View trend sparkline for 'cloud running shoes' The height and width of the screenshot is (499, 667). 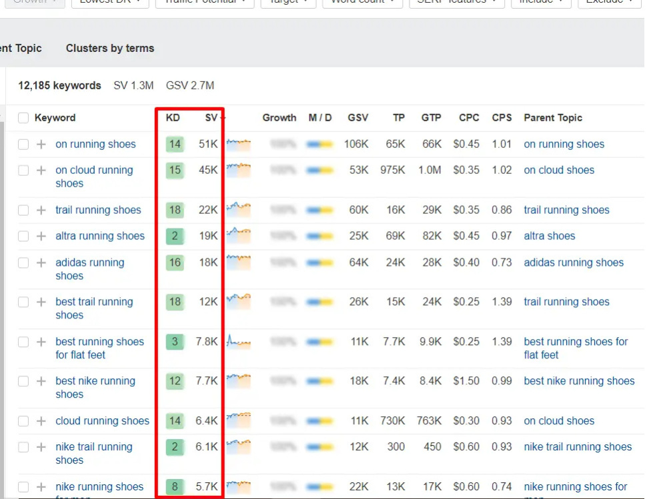[x=238, y=420]
